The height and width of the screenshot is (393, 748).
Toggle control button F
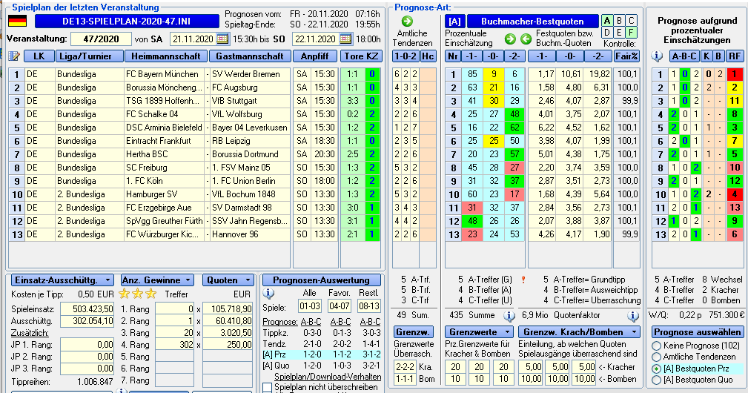point(631,33)
